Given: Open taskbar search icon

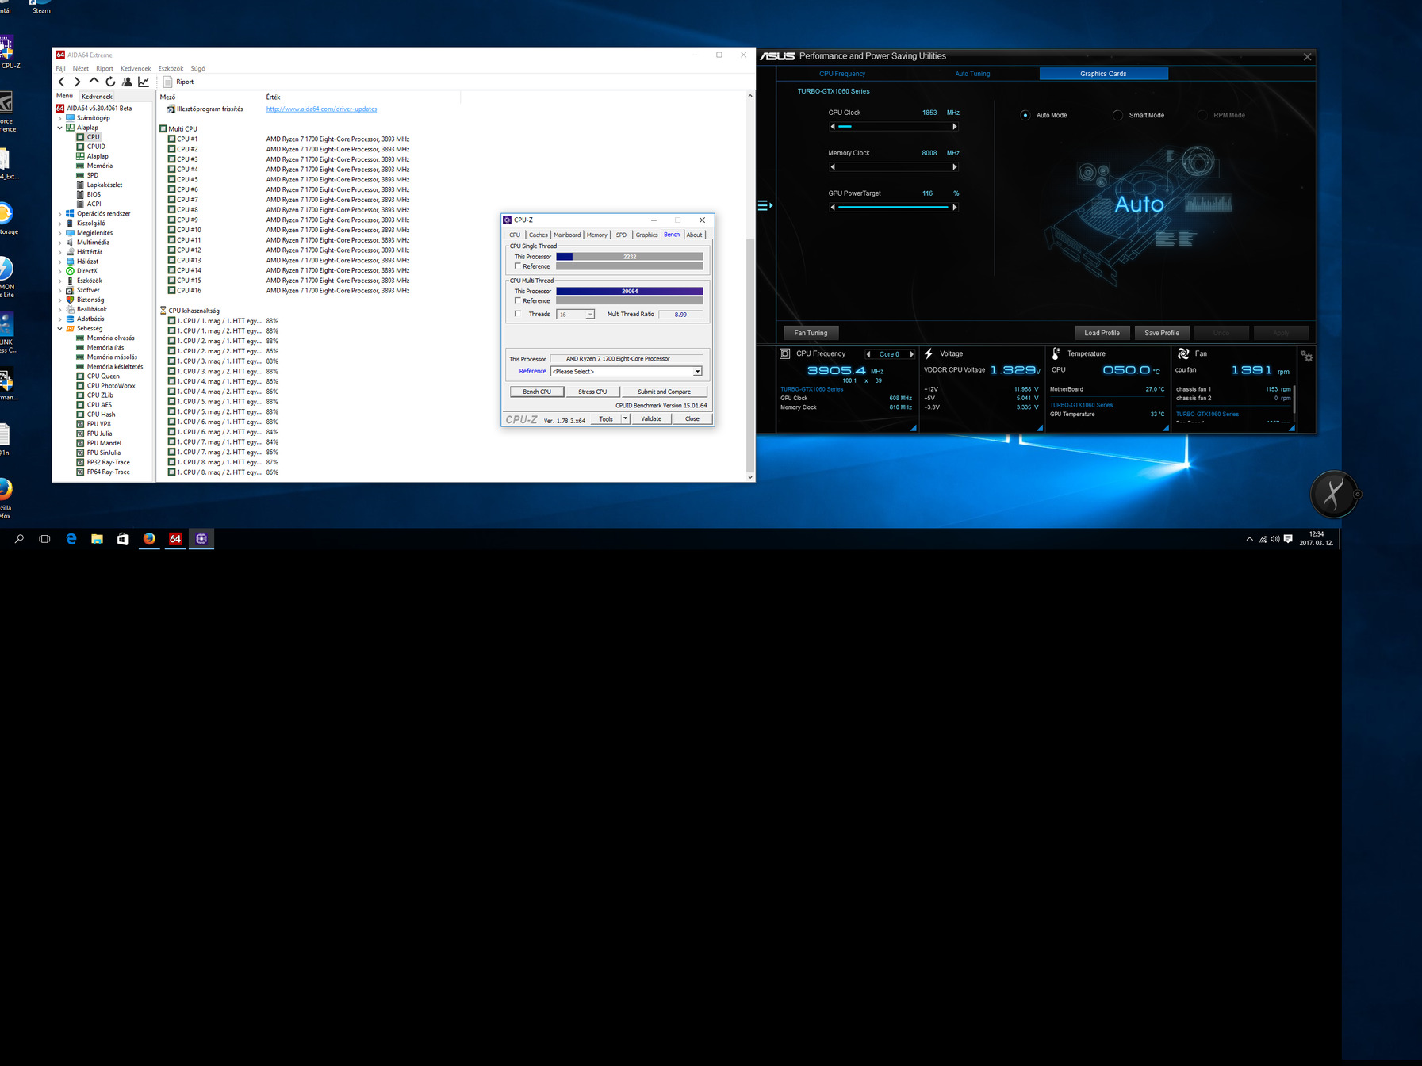Looking at the screenshot, I should [x=19, y=539].
